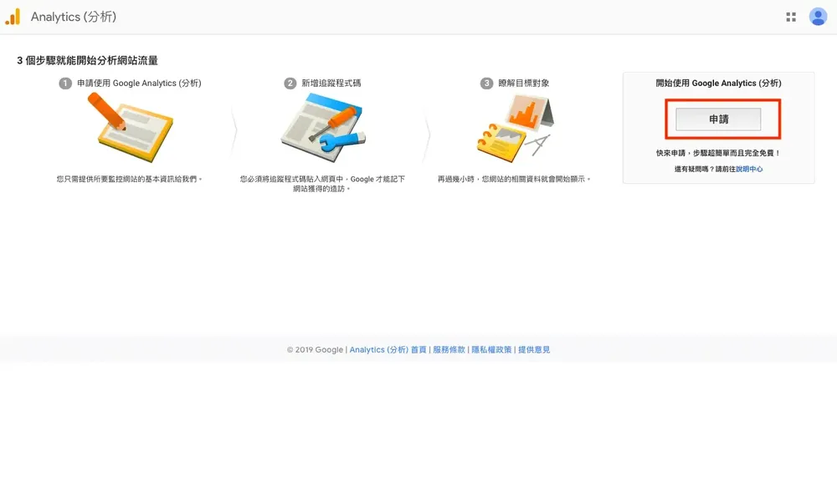Click the © 2019 Google text
837x482 pixels.
pyautogui.click(x=315, y=350)
